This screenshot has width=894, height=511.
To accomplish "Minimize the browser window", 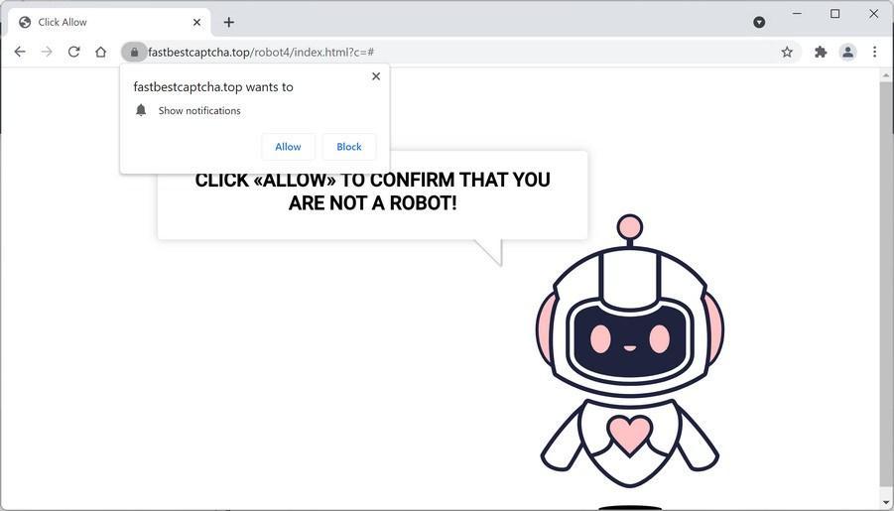I will click(x=797, y=14).
